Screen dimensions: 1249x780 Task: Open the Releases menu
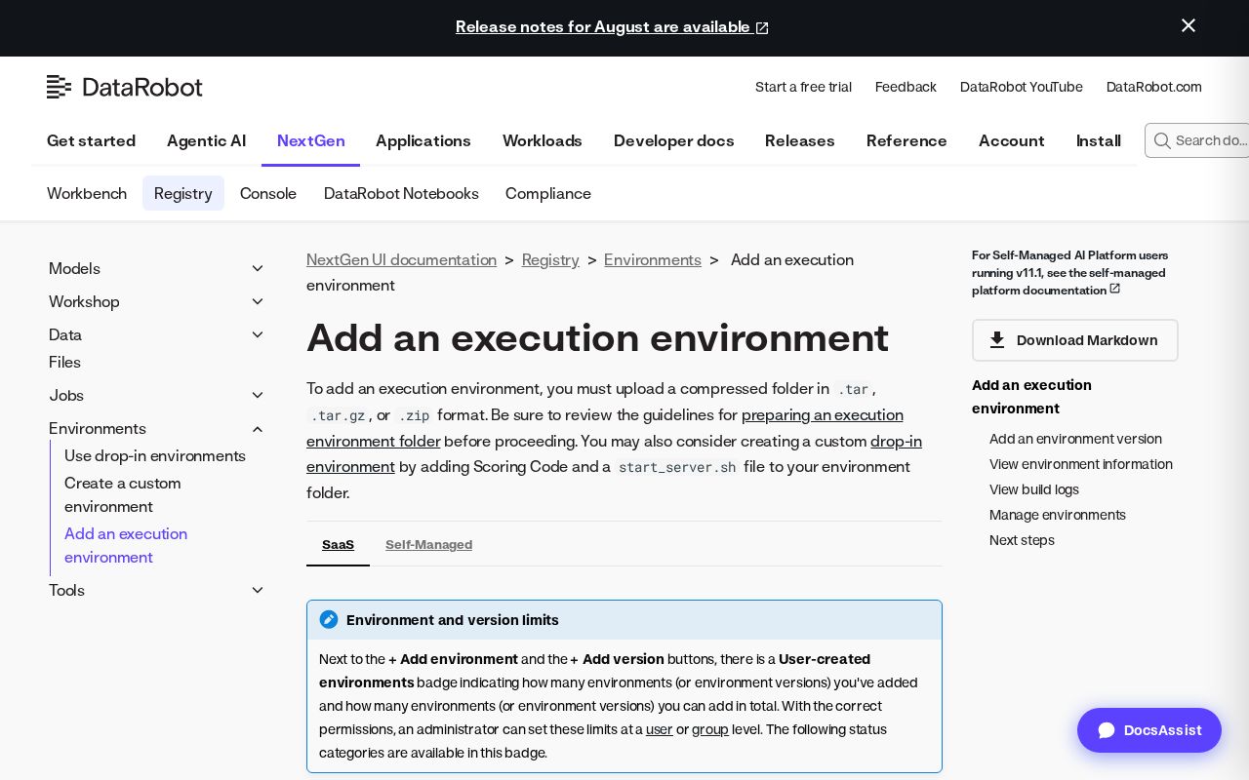[800, 140]
